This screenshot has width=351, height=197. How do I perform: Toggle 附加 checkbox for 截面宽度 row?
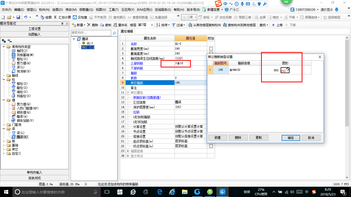[x=211, y=48]
